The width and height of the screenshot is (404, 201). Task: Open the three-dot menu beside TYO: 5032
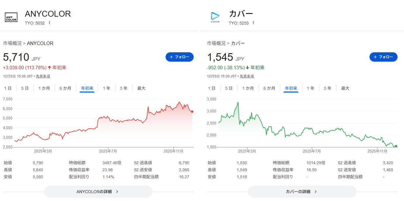49,23
